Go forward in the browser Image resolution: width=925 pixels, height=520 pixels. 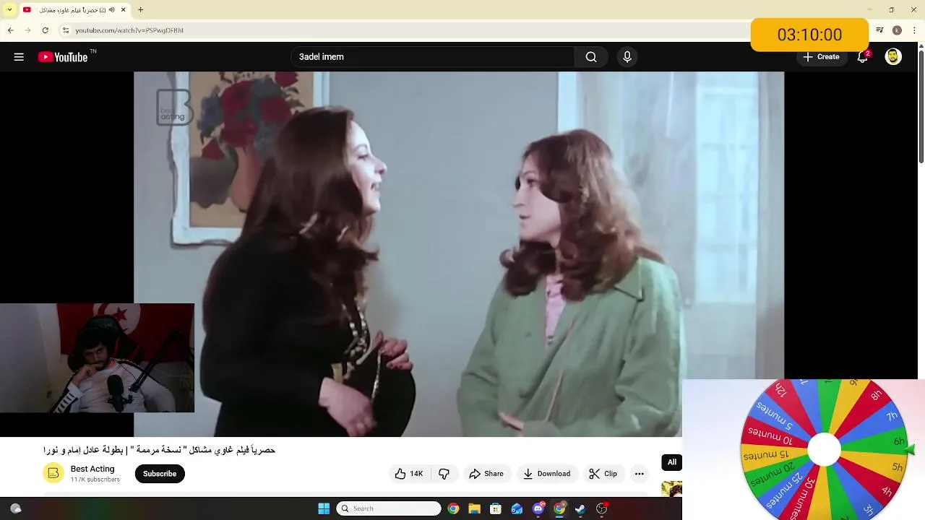[x=27, y=30]
